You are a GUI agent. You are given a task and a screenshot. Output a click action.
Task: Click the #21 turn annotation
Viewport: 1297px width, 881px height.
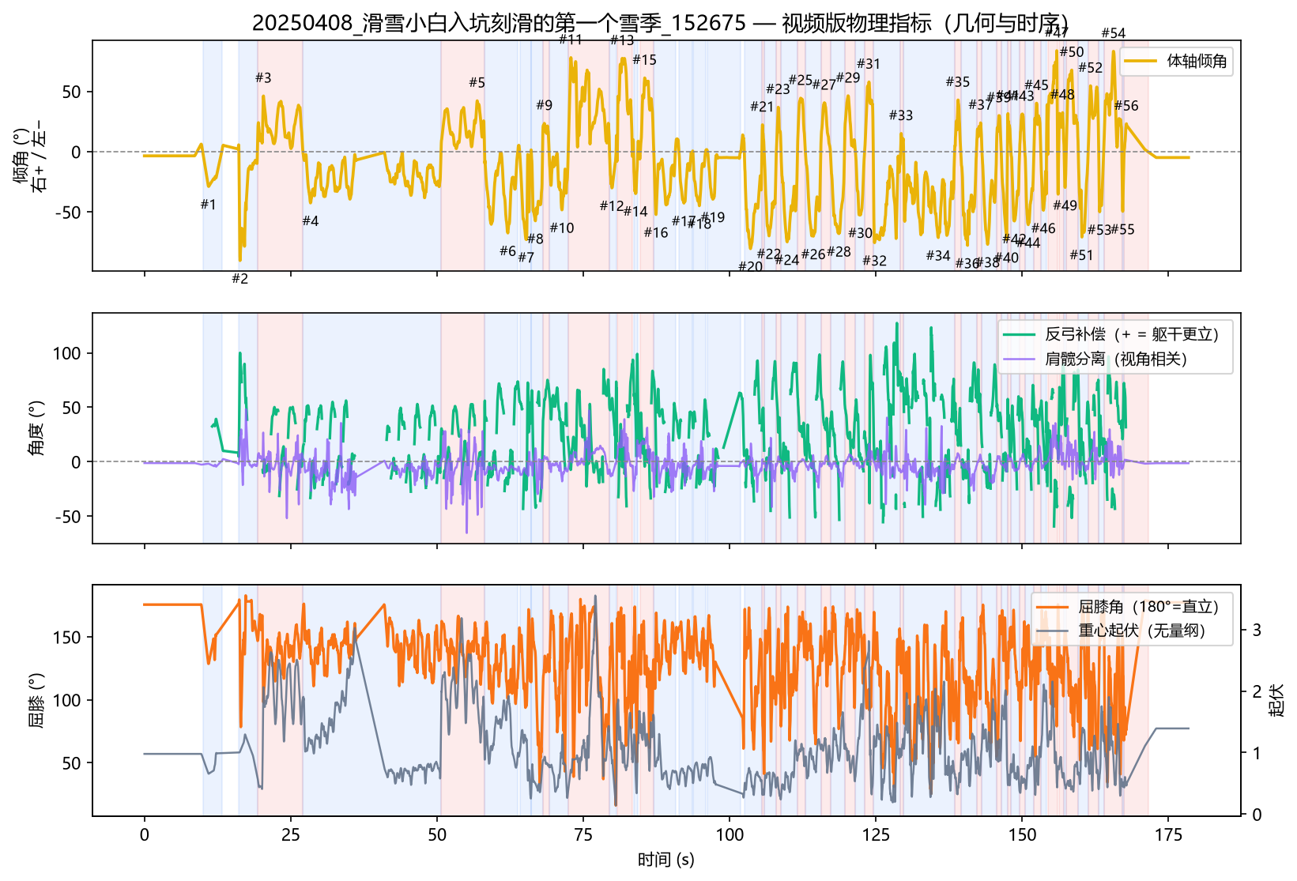pos(763,107)
